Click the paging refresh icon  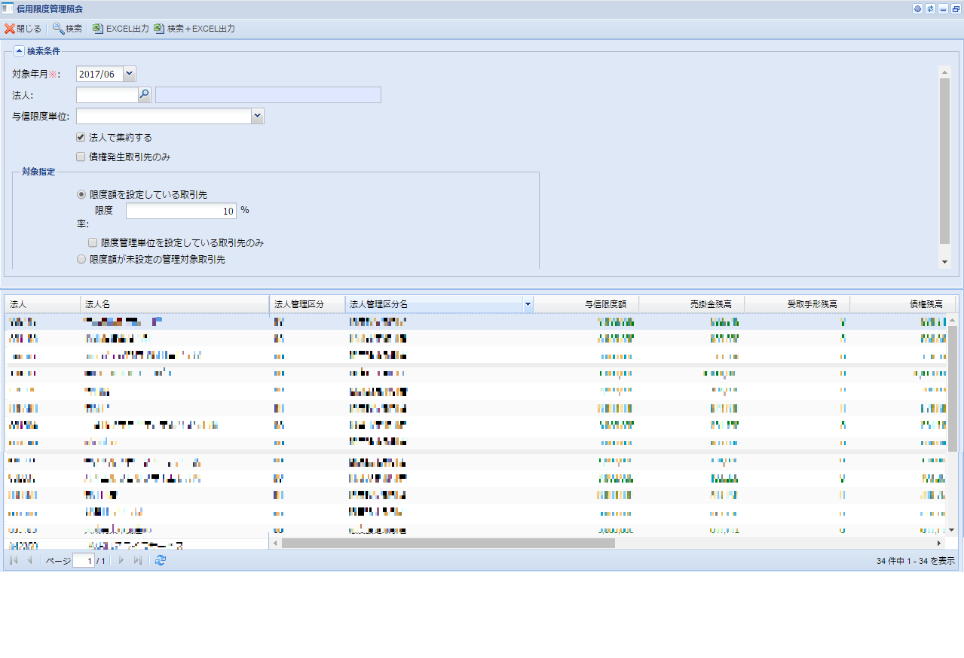(x=160, y=561)
